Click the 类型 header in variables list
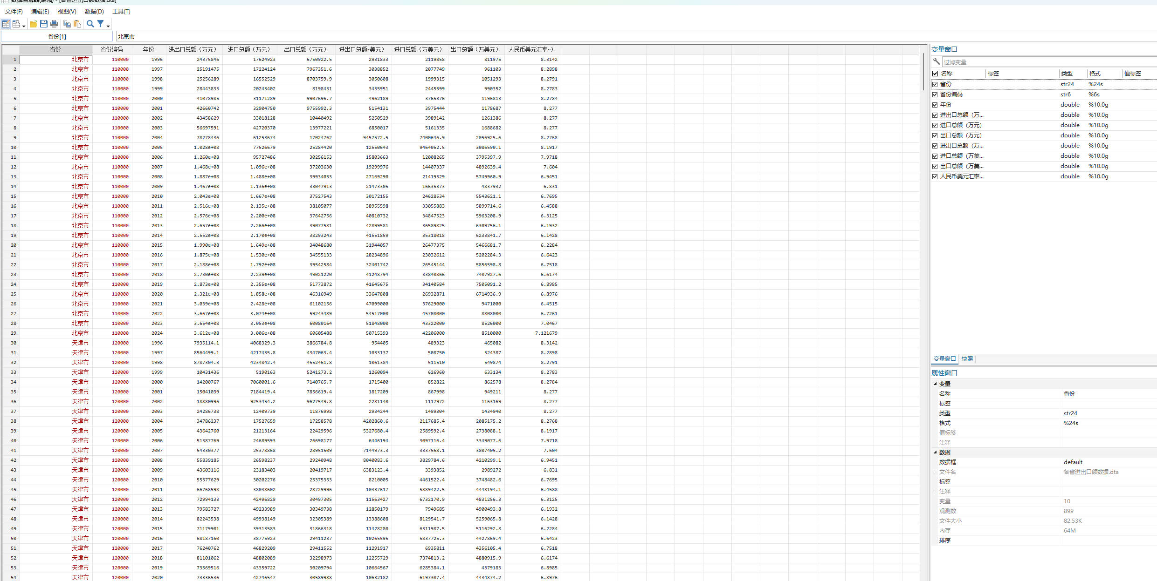The image size is (1157, 581). 1067,74
